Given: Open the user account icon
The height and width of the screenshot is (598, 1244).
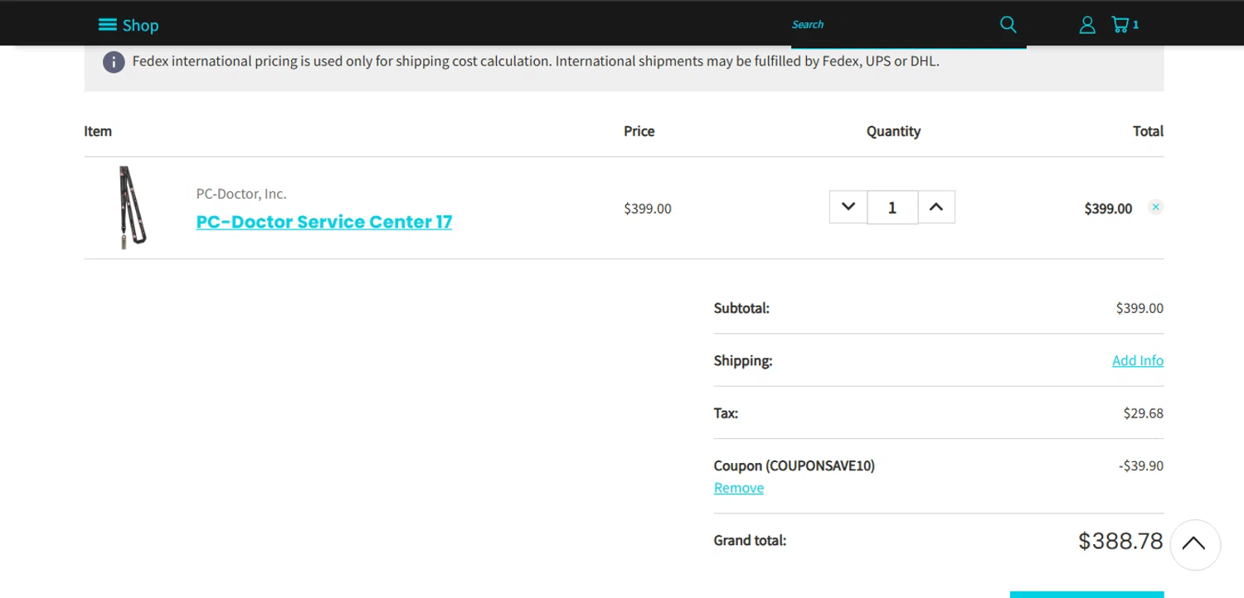Looking at the screenshot, I should click(x=1087, y=25).
